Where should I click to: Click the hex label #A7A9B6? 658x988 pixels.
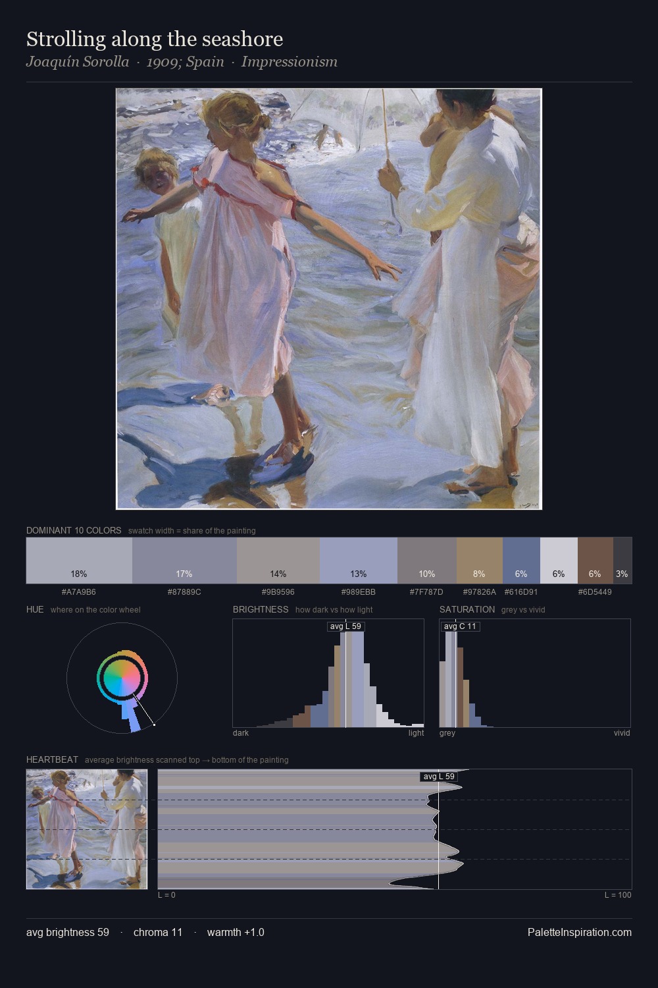click(79, 592)
